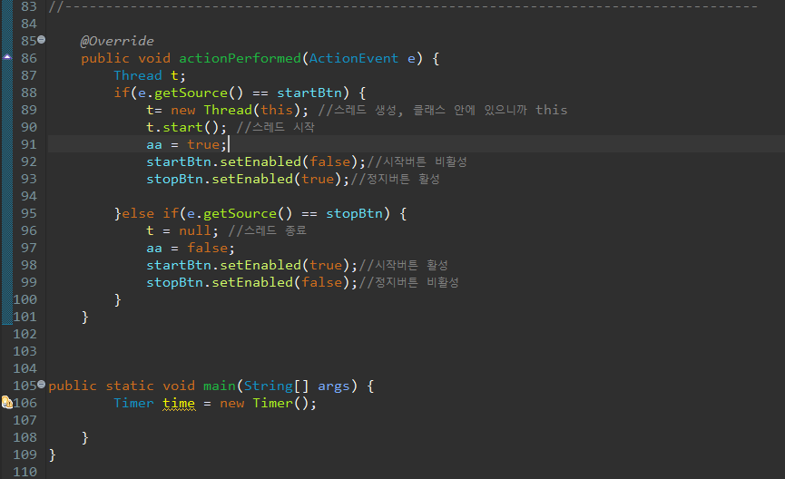Image resolution: width=785 pixels, height=479 pixels.
Task: Click 'String[] args' parameter
Action: coord(297,386)
